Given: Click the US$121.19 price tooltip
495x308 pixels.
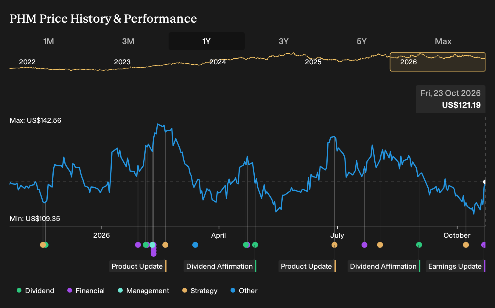Looking at the screenshot, I should 450,99.
